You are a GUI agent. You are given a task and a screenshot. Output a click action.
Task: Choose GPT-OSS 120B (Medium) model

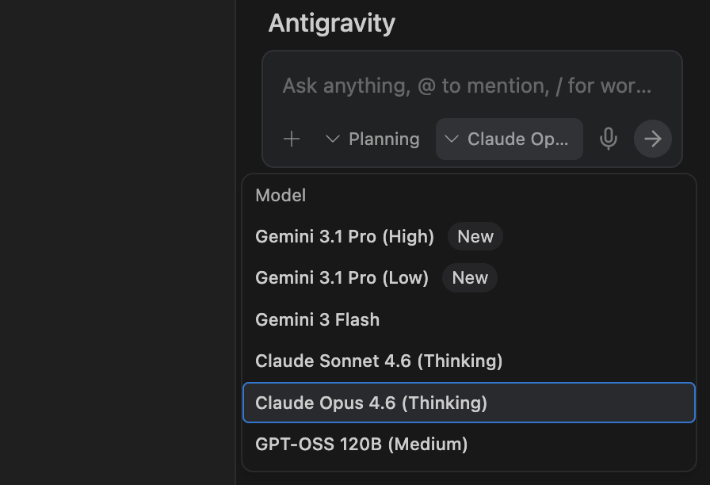click(x=361, y=445)
